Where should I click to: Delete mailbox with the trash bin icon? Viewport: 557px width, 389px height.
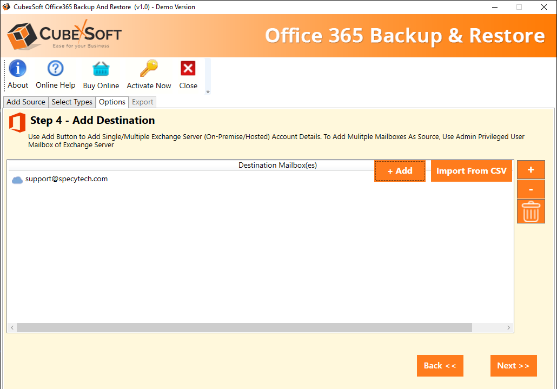coord(531,212)
